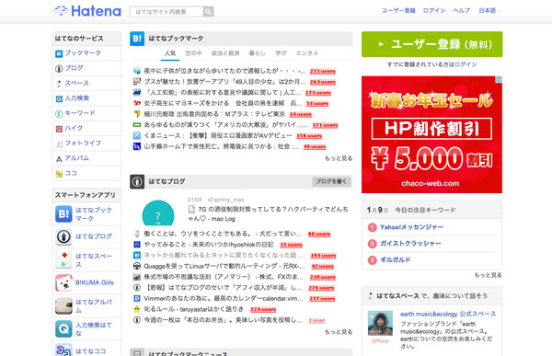Screen dimensions: 552x356
Task: Click the ブログを書く button
Action: pyautogui.click(x=331, y=182)
